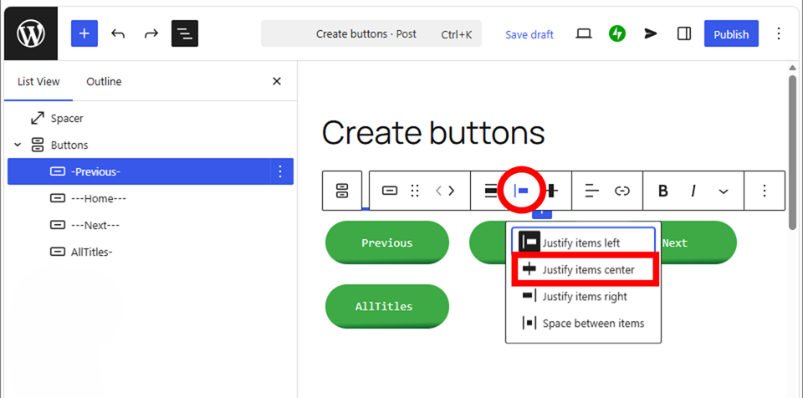Click the block drag handle dots
Screen dimensions: 803x398
click(x=416, y=191)
